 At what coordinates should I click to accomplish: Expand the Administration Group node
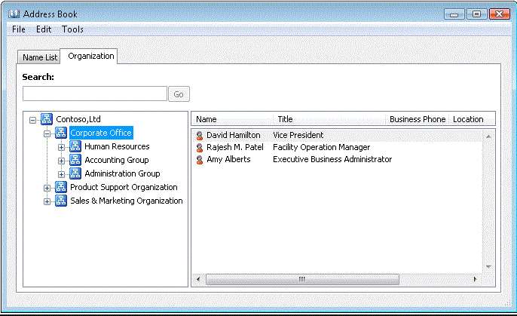pyautogui.click(x=61, y=174)
